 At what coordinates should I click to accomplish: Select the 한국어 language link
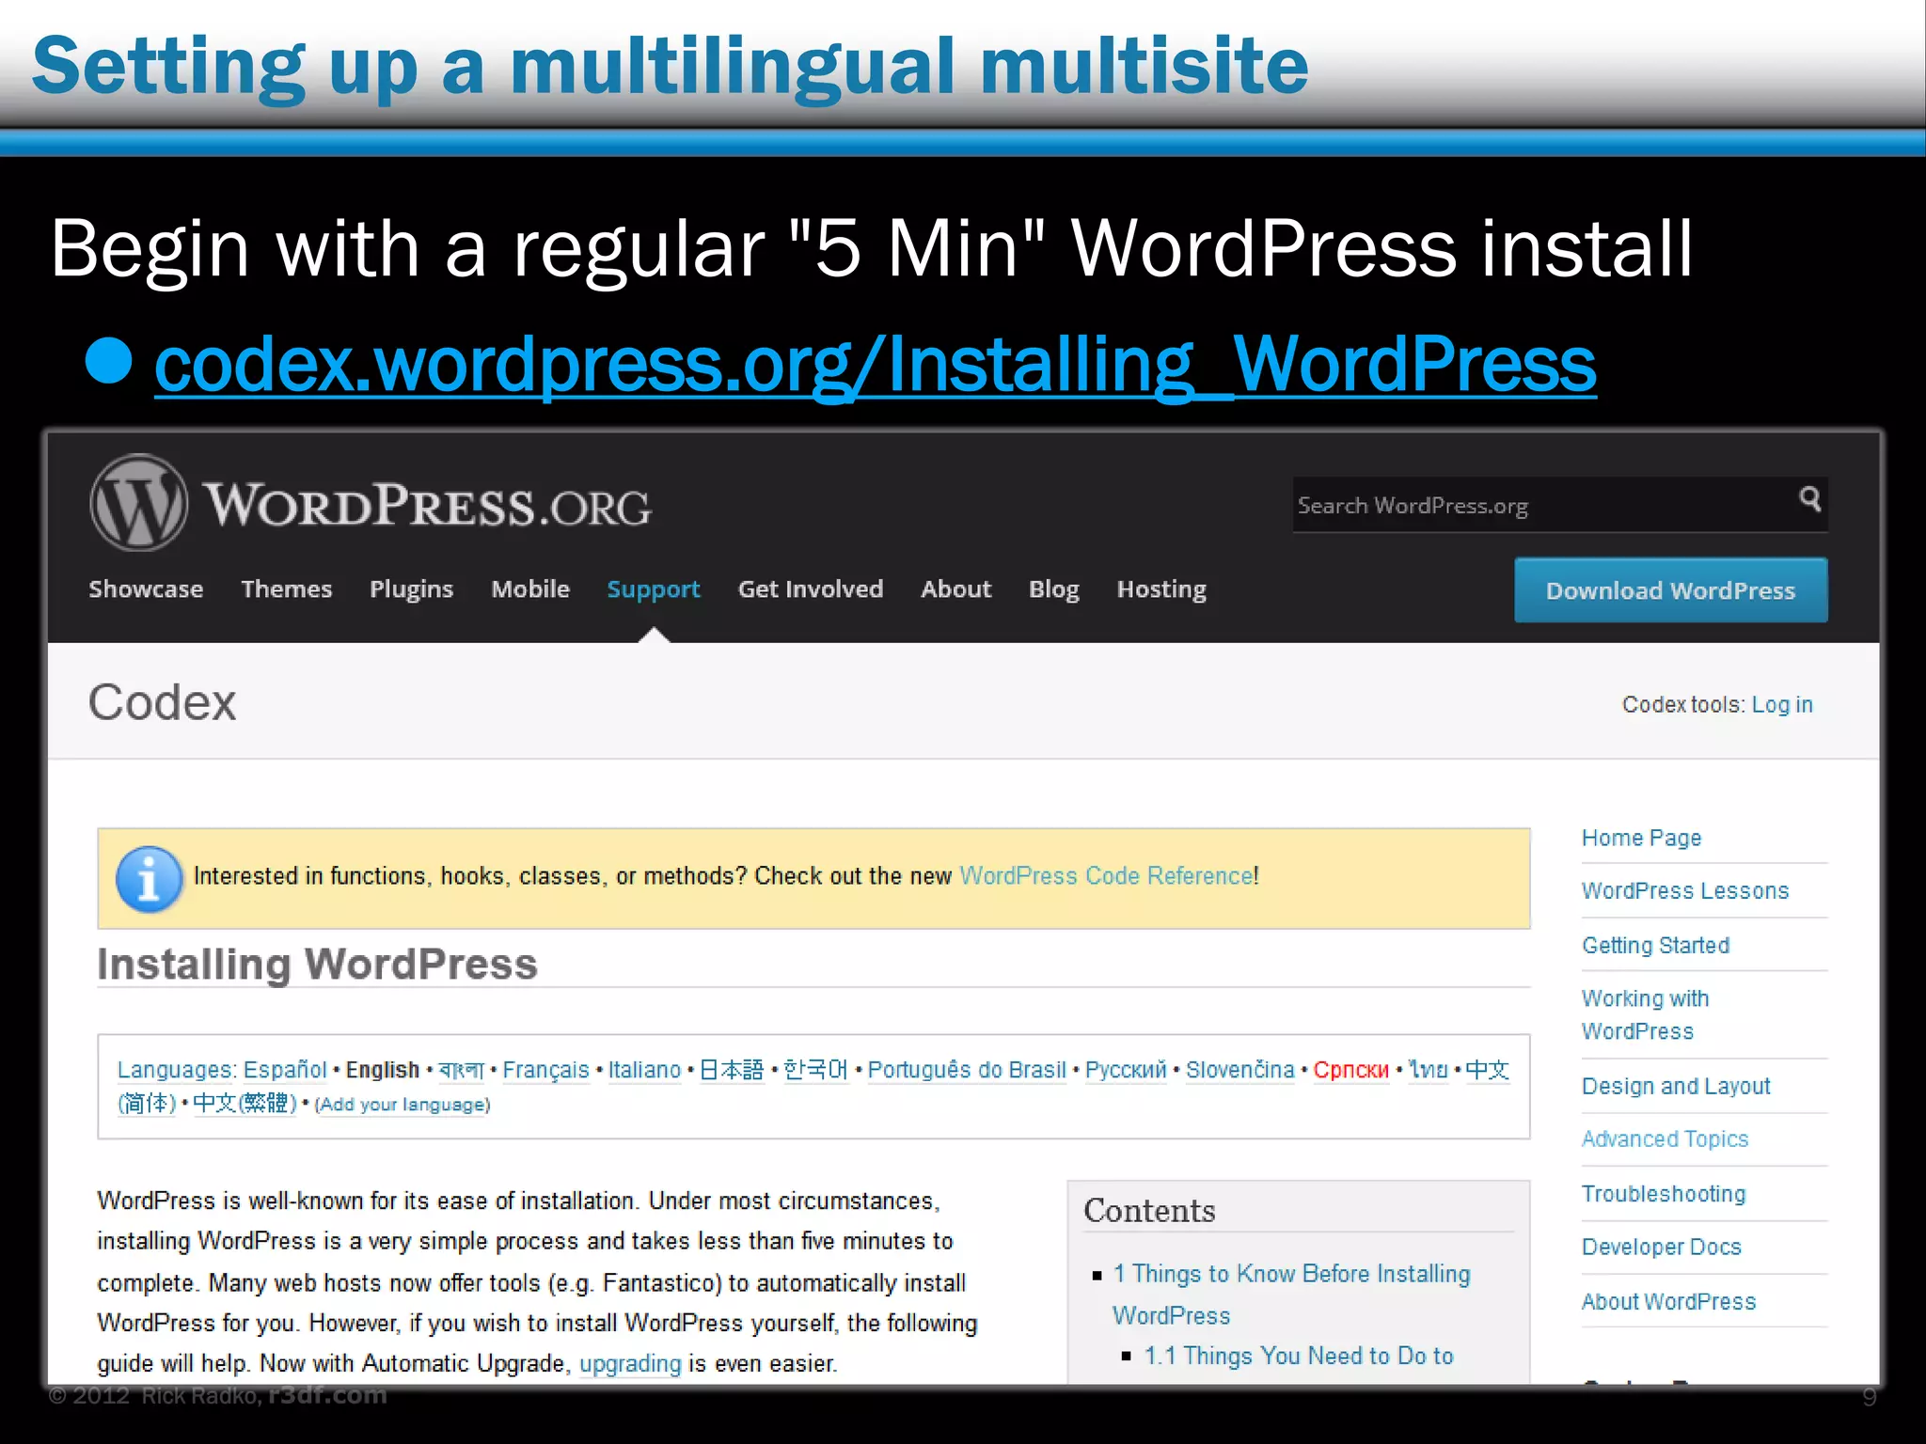815,1070
